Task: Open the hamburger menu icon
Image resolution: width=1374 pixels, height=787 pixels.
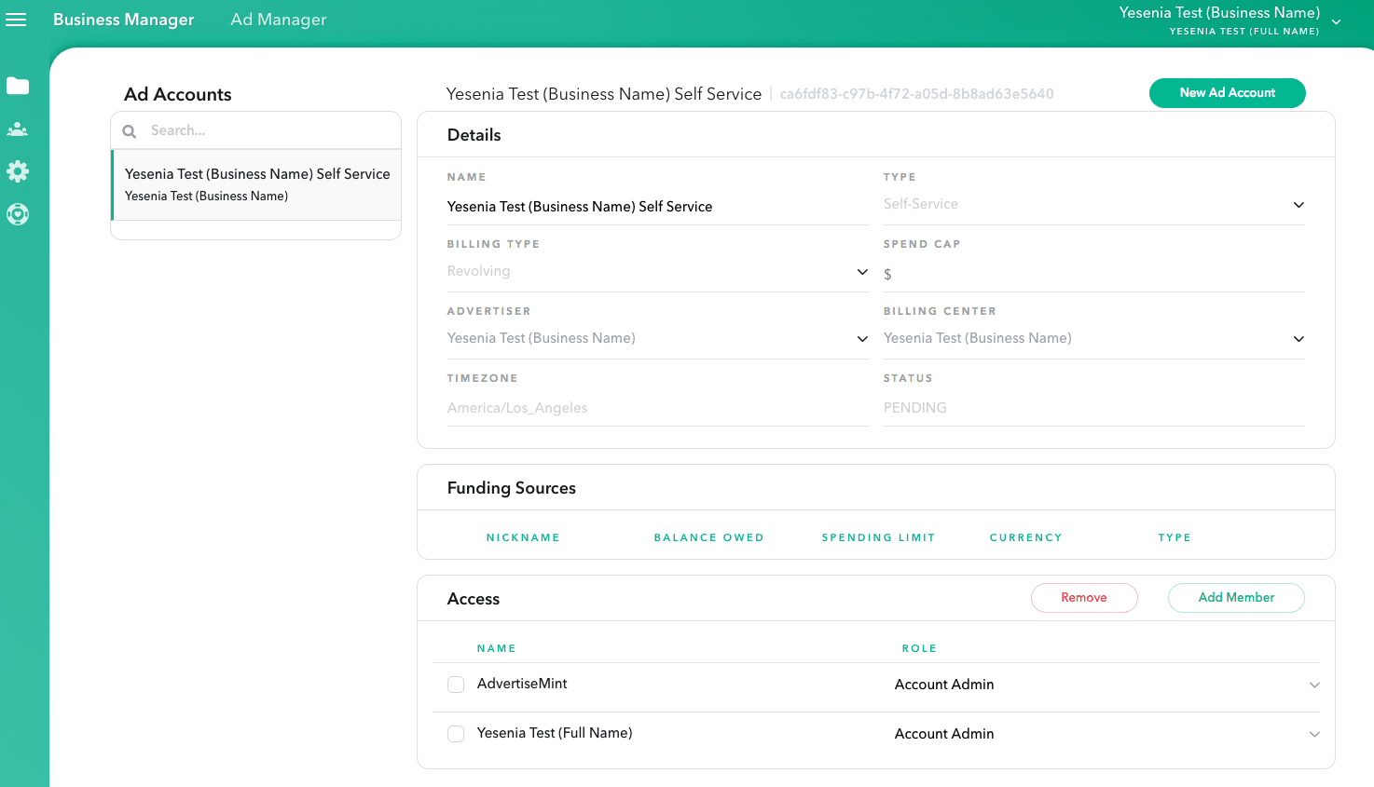Action: [x=16, y=20]
